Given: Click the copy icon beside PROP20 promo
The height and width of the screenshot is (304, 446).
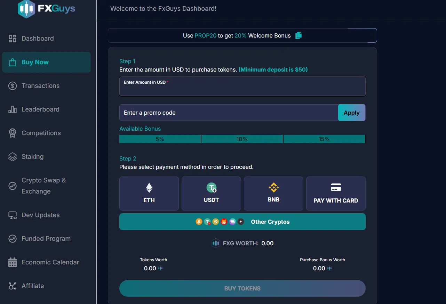Looking at the screenshot, I should pyautogui.click(x=298, y=35).
